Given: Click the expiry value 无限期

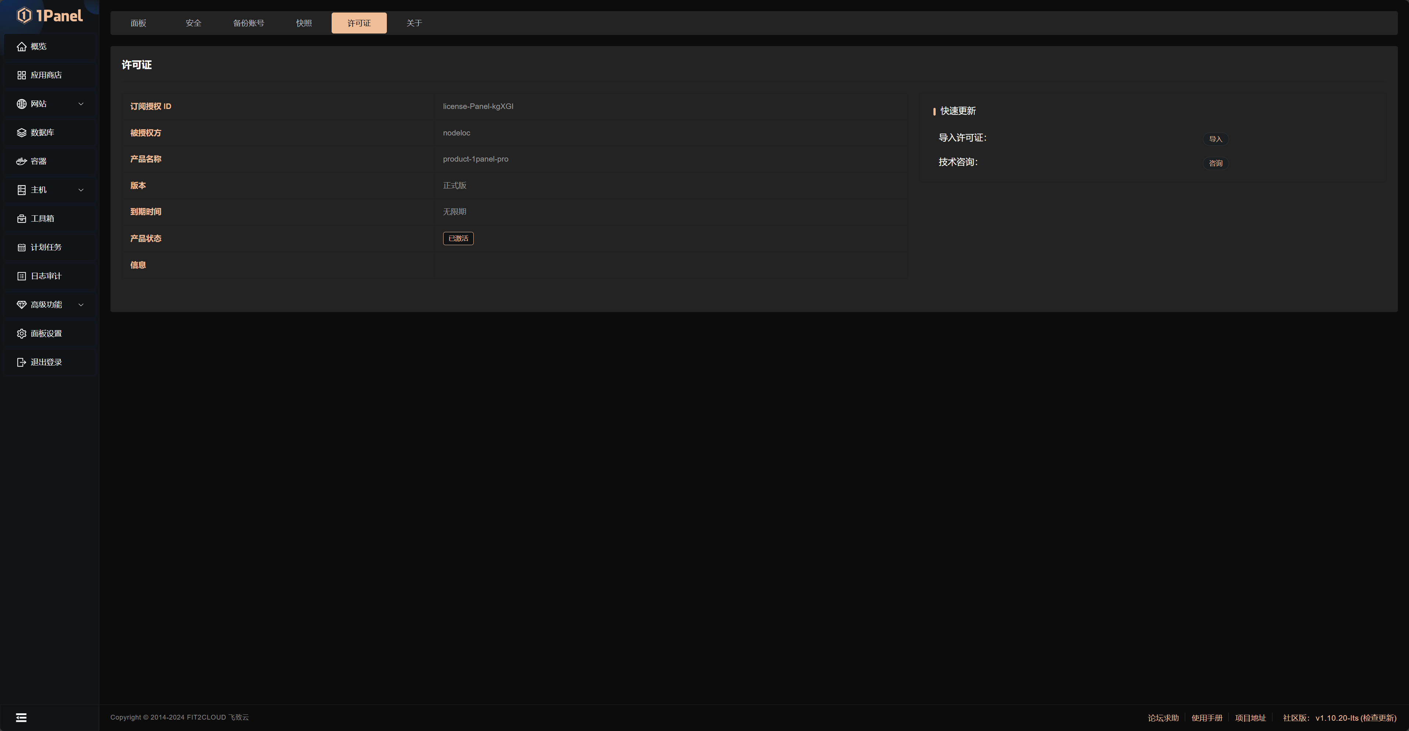Looking at the screenshot, I should [x=455, y=212].
